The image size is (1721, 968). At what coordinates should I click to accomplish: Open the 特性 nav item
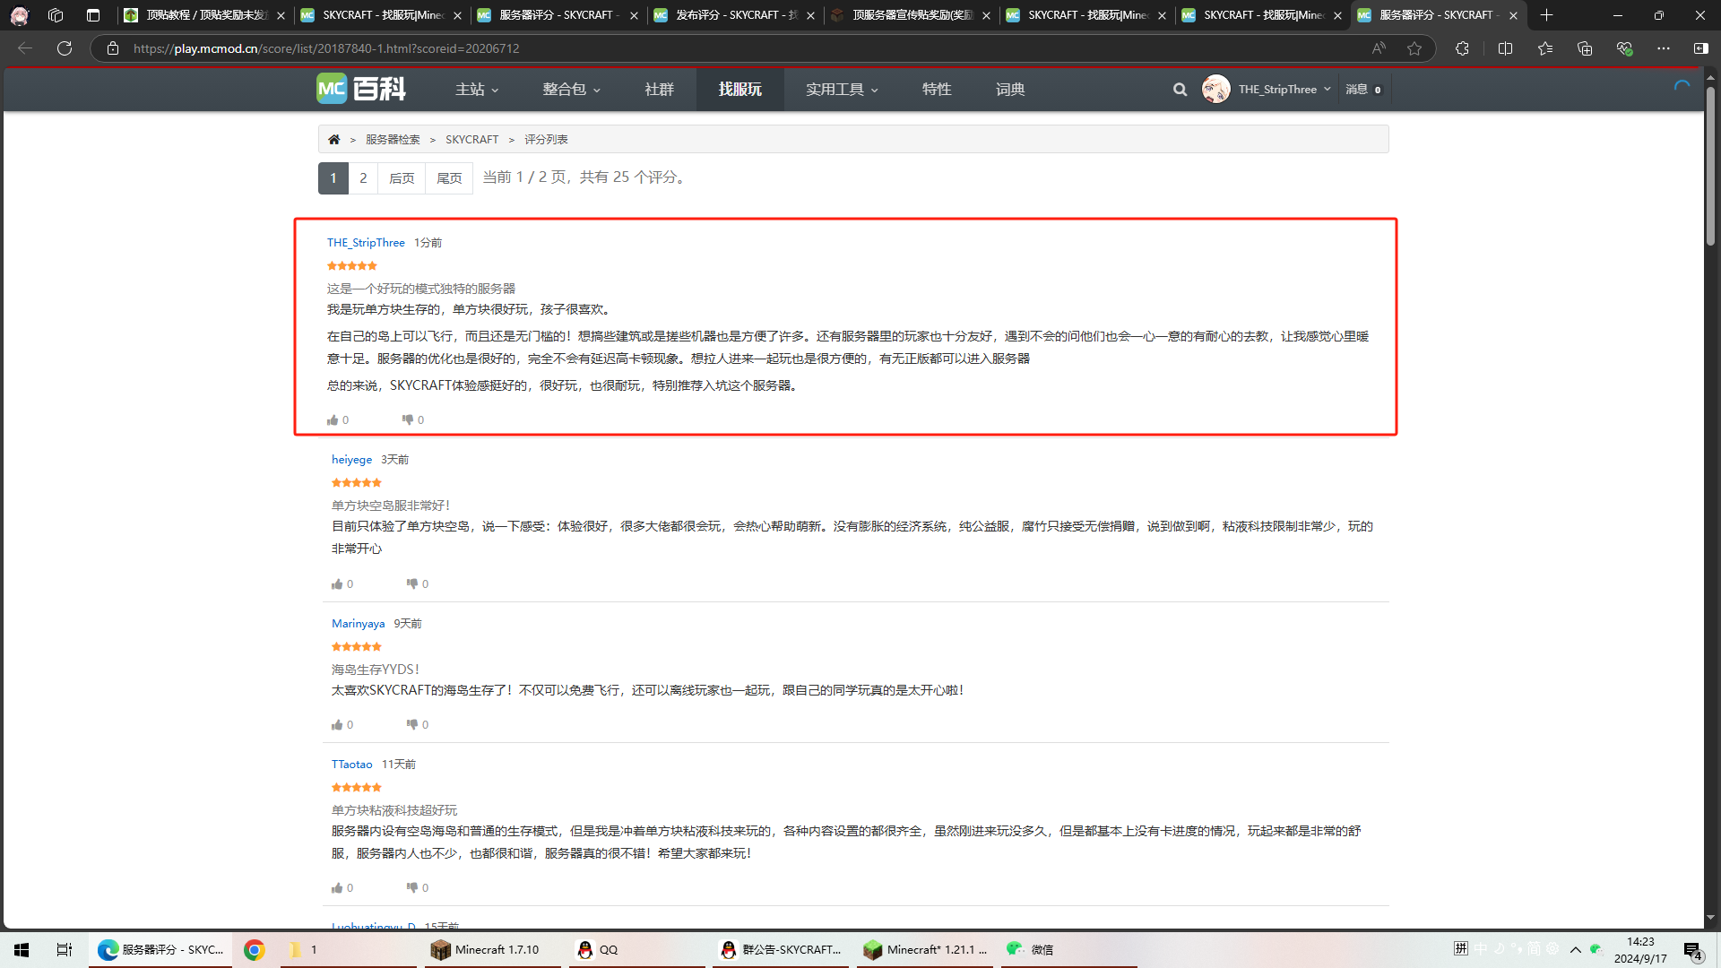(x=937, y=90)
